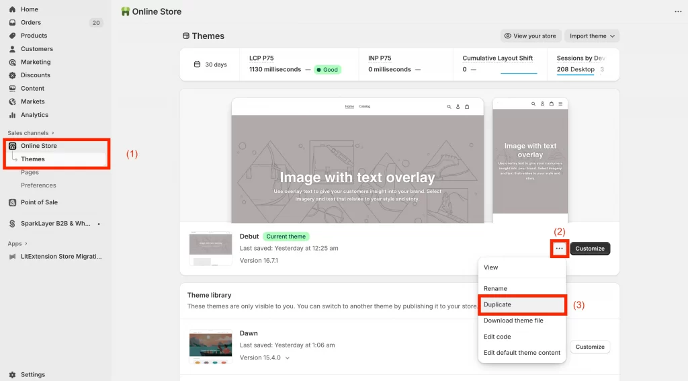Image resolution: width=688 pixels, height=381 pixels.
Task: Click the LCP P75 metric card
Action: click(x=299, y=65)
